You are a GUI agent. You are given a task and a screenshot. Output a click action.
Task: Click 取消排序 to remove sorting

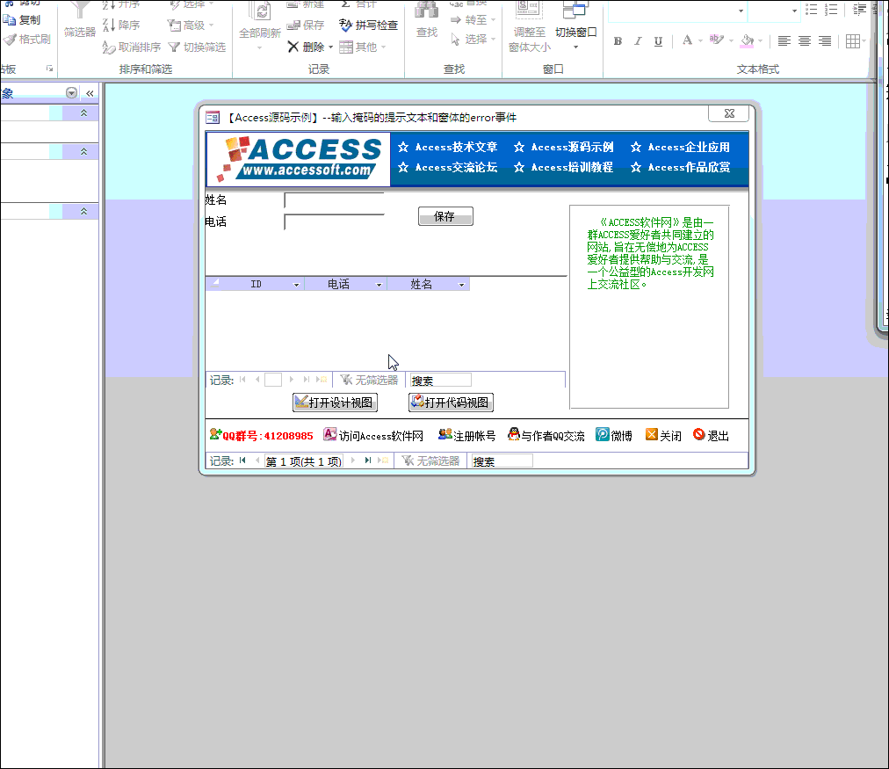tap(132, 47)
